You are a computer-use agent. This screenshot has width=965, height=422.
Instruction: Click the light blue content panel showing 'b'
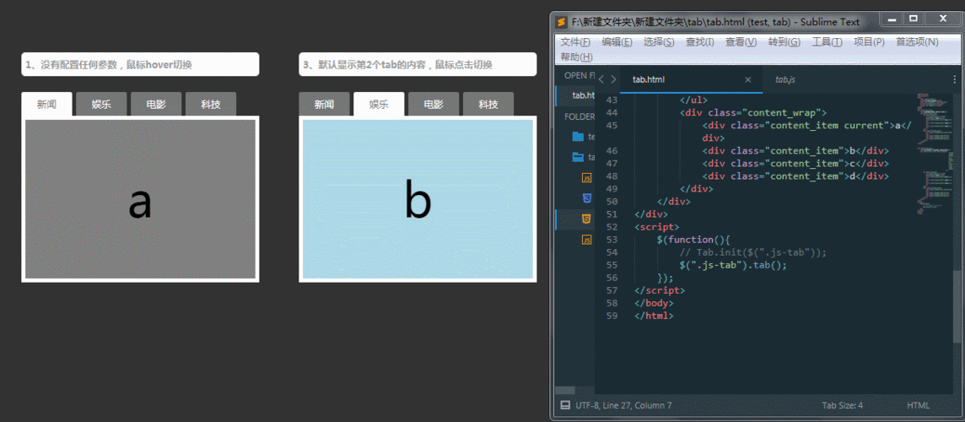click(x=418, y=199)
